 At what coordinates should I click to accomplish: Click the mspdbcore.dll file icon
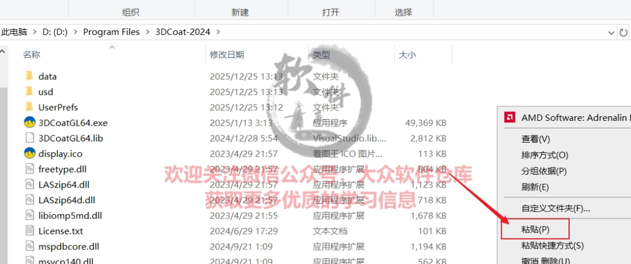(29, 246)
